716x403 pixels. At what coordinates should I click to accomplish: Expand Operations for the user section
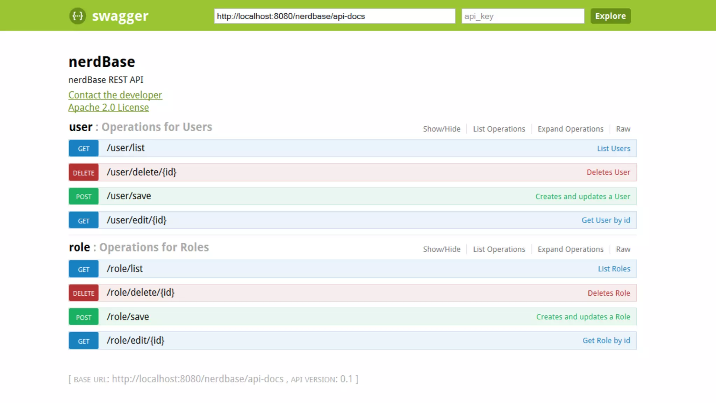[570, 129]
